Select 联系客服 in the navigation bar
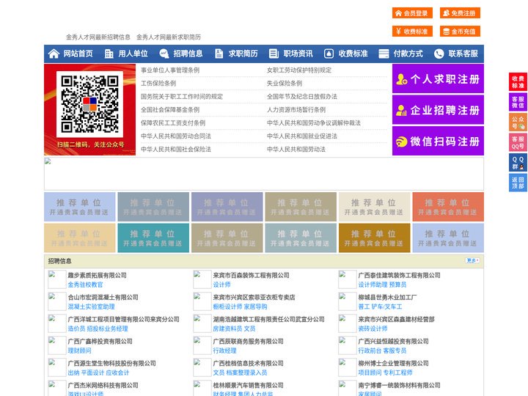Viewport: 528px width, 396px height. tap(463, 54)
